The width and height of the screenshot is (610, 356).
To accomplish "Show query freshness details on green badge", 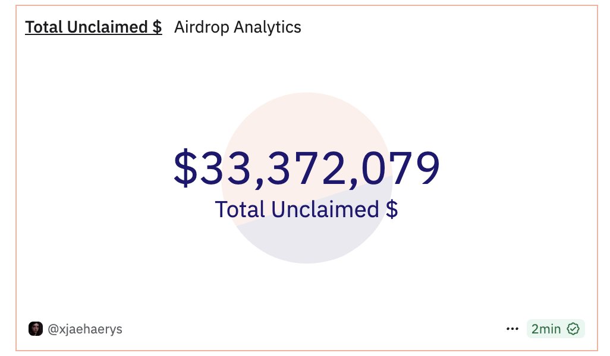I will [555, 329].
